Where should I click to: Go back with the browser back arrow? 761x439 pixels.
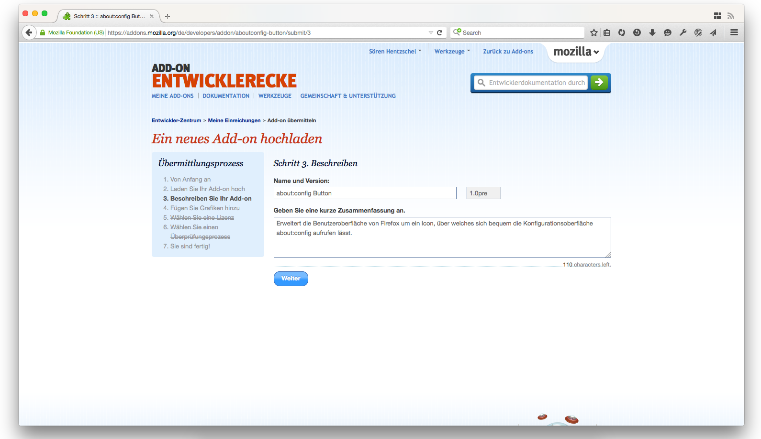coord(29,32)
